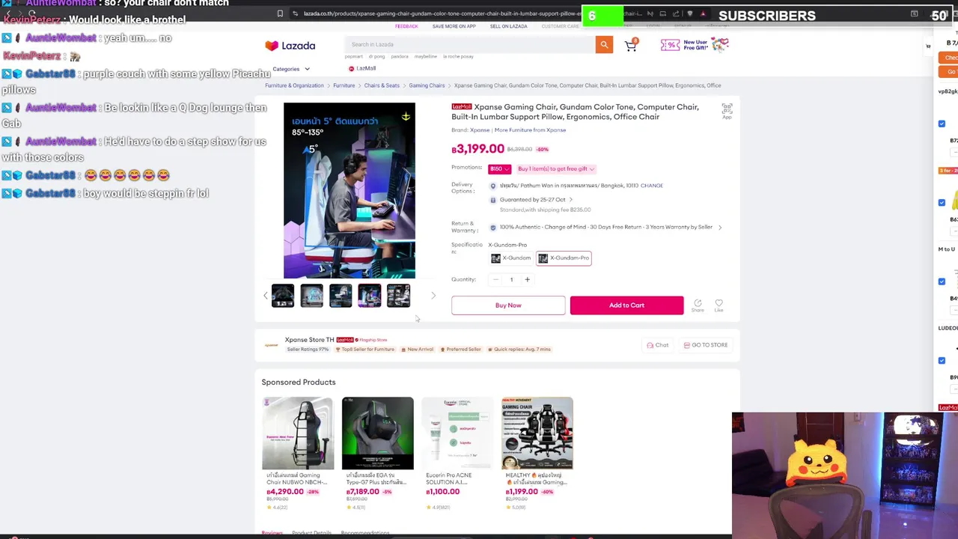This screenshot has width=958, height=539.
Task: Click la roche posay suggested search term
Action: pos(458,57)
